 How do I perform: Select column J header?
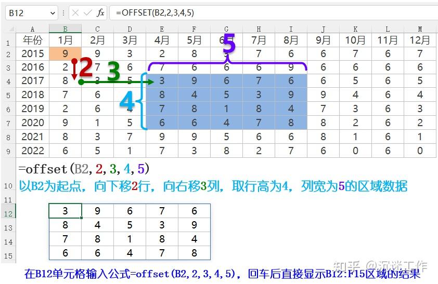click(323, 29)
